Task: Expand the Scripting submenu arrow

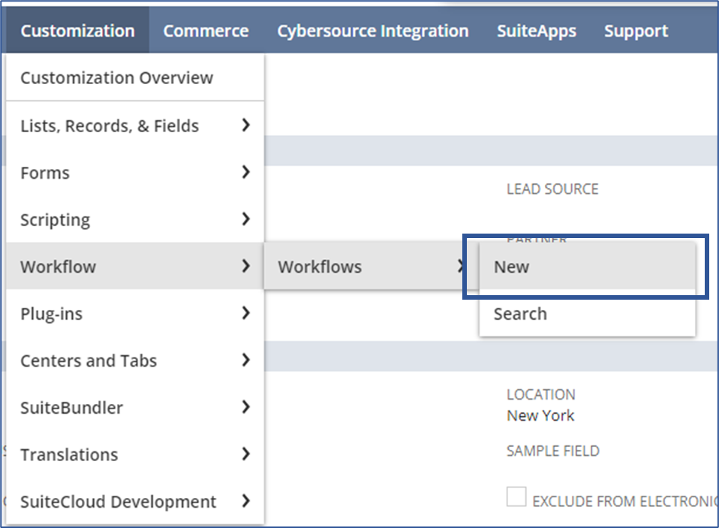Action: click(x=246, y=219)
